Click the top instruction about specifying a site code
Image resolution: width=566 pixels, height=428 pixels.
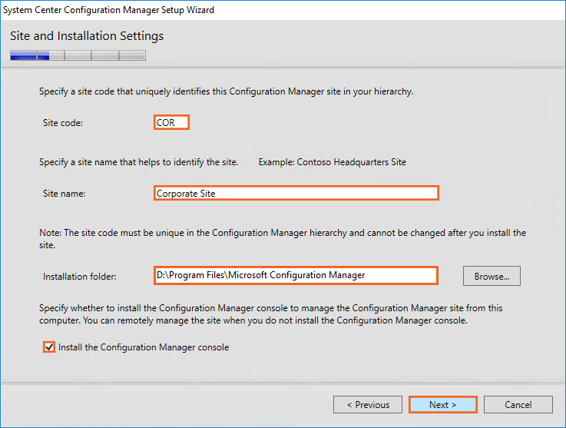(x=226, y=91)
